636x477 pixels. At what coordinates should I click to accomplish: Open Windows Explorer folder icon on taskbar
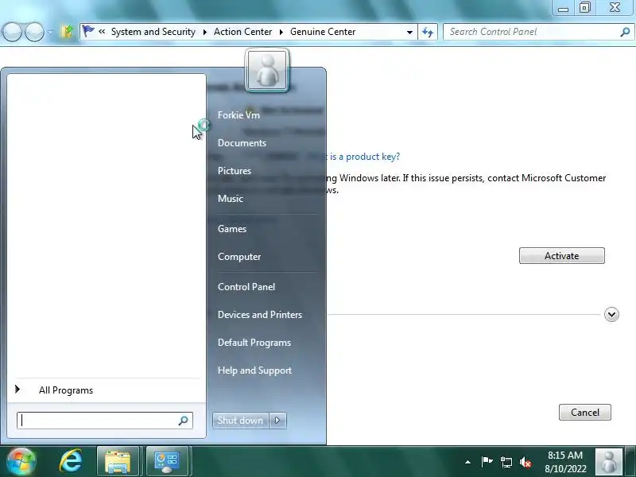pos(118,462)
